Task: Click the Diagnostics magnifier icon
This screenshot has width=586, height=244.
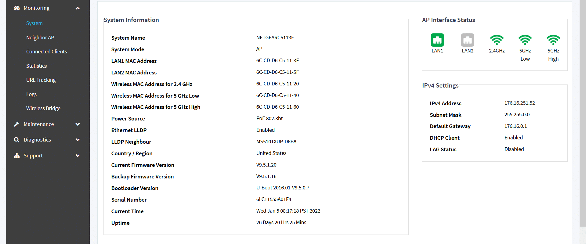Action: click(x=17, y=140)
